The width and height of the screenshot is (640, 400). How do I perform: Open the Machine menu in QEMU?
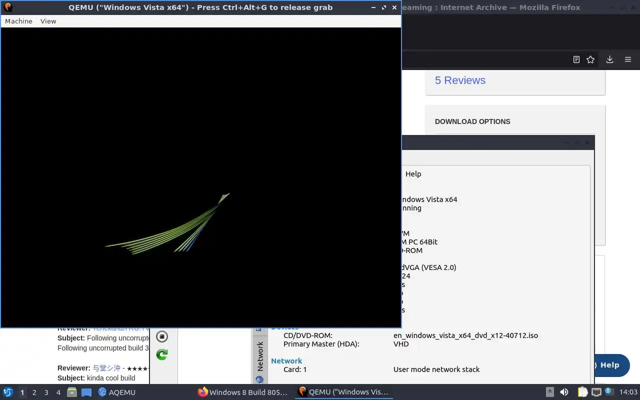(x=18, y=21)
